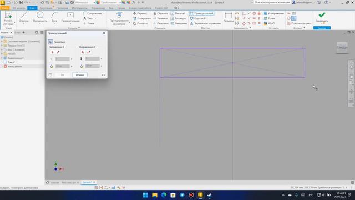Click the Текст tool
This screenshot has width=355, height=200.
pyautogui.click(x=89, y=18)
